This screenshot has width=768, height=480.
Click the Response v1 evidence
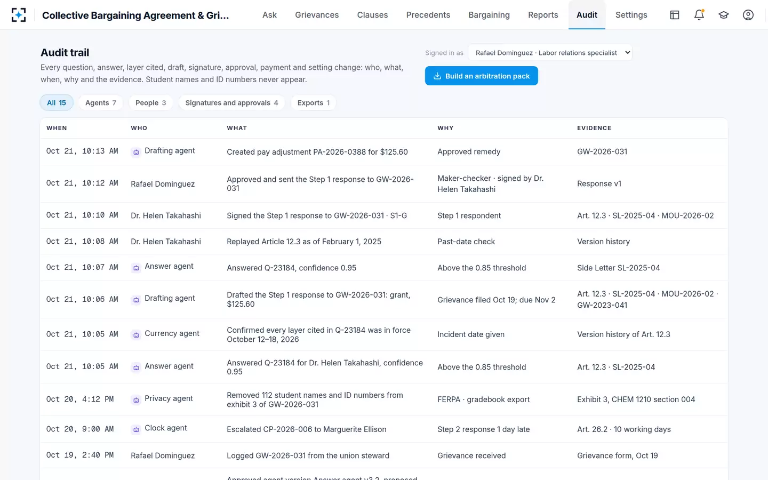[599, 183]
